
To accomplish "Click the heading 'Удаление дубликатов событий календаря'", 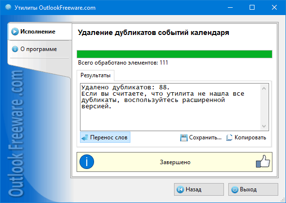I will click(153, 33).
